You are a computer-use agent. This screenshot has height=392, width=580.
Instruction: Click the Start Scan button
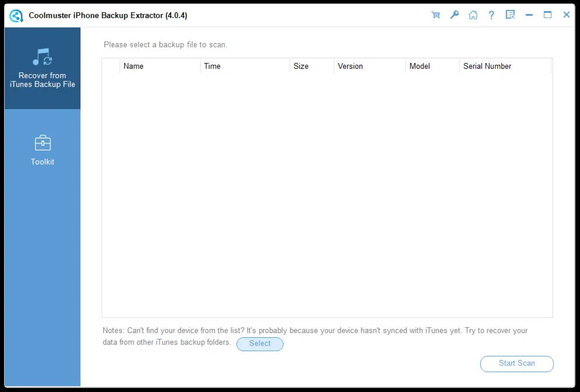coord(517,363)
